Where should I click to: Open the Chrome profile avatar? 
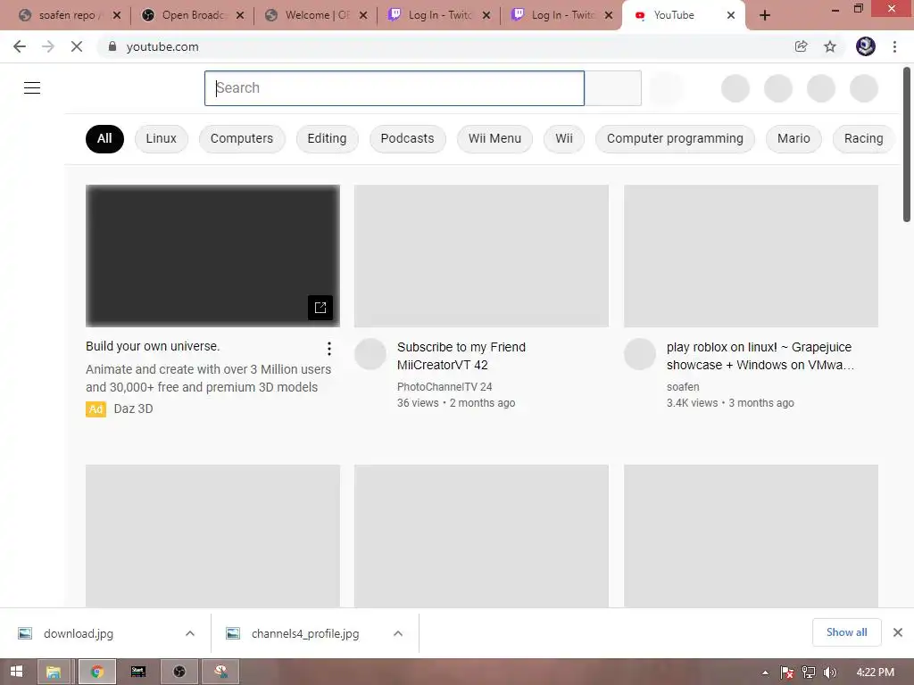[866, 46]
